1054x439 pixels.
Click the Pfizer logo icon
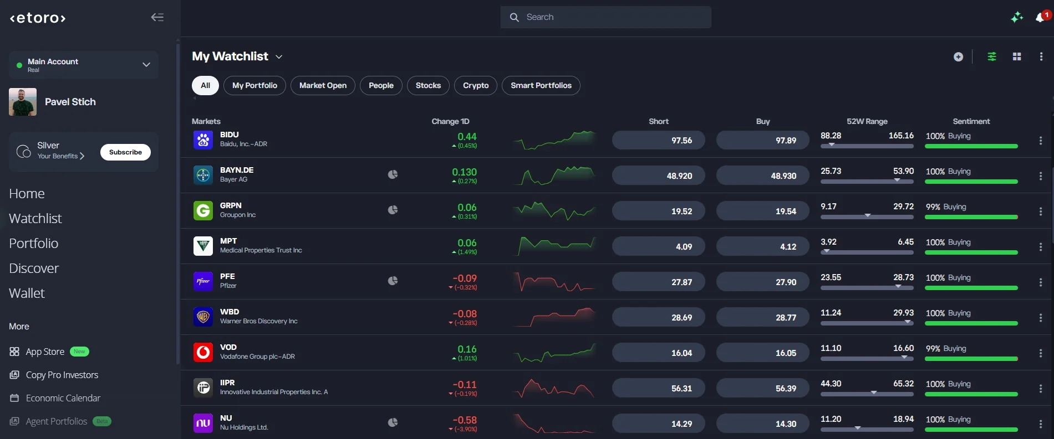coord(203,281)
